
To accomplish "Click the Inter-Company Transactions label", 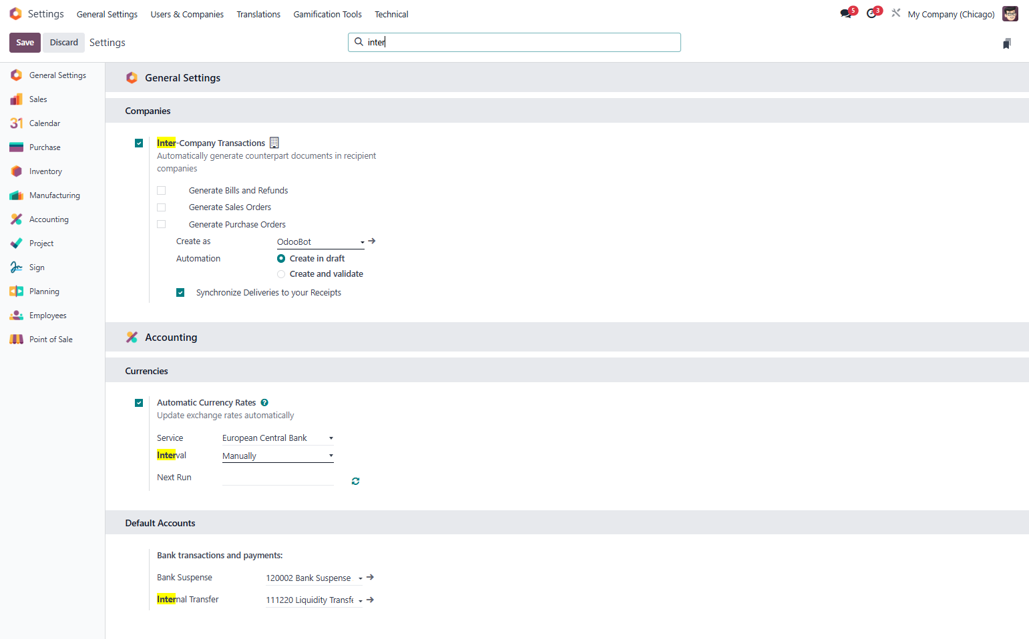I will coord(211,143).
